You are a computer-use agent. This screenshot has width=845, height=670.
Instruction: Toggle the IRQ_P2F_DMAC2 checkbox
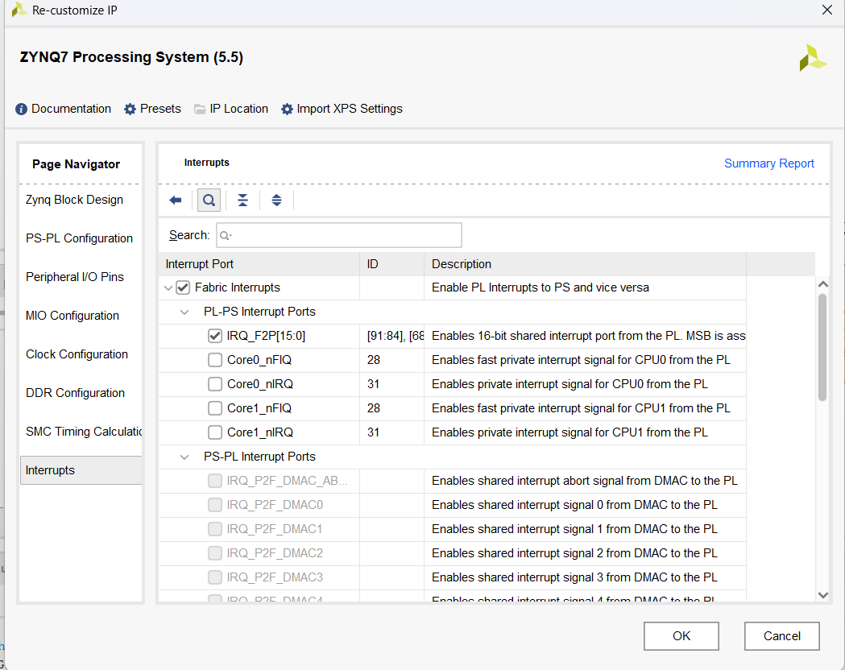[x=215, y=553]
